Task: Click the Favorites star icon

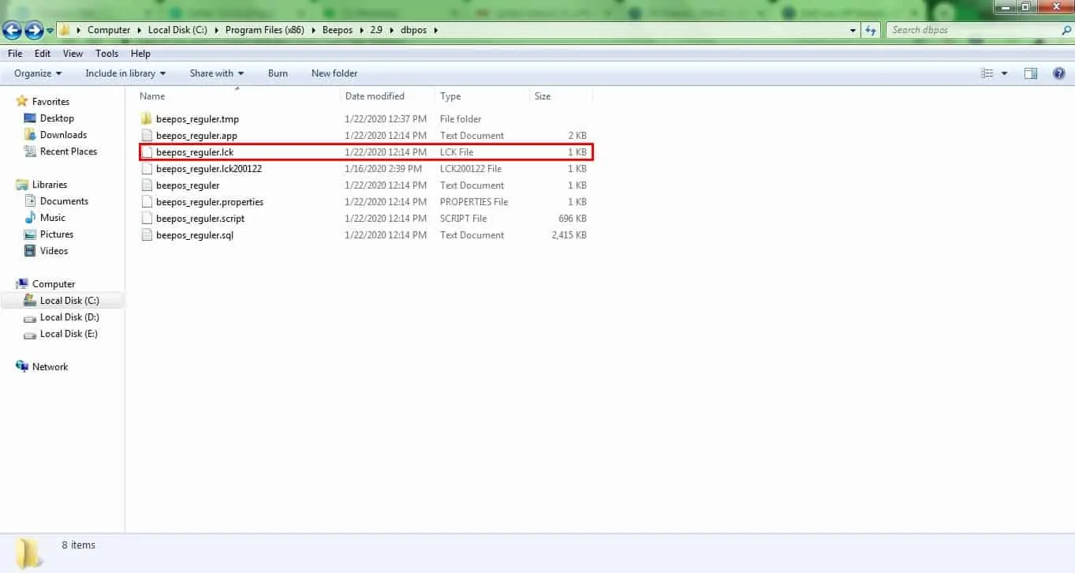Action: point(22,102)
